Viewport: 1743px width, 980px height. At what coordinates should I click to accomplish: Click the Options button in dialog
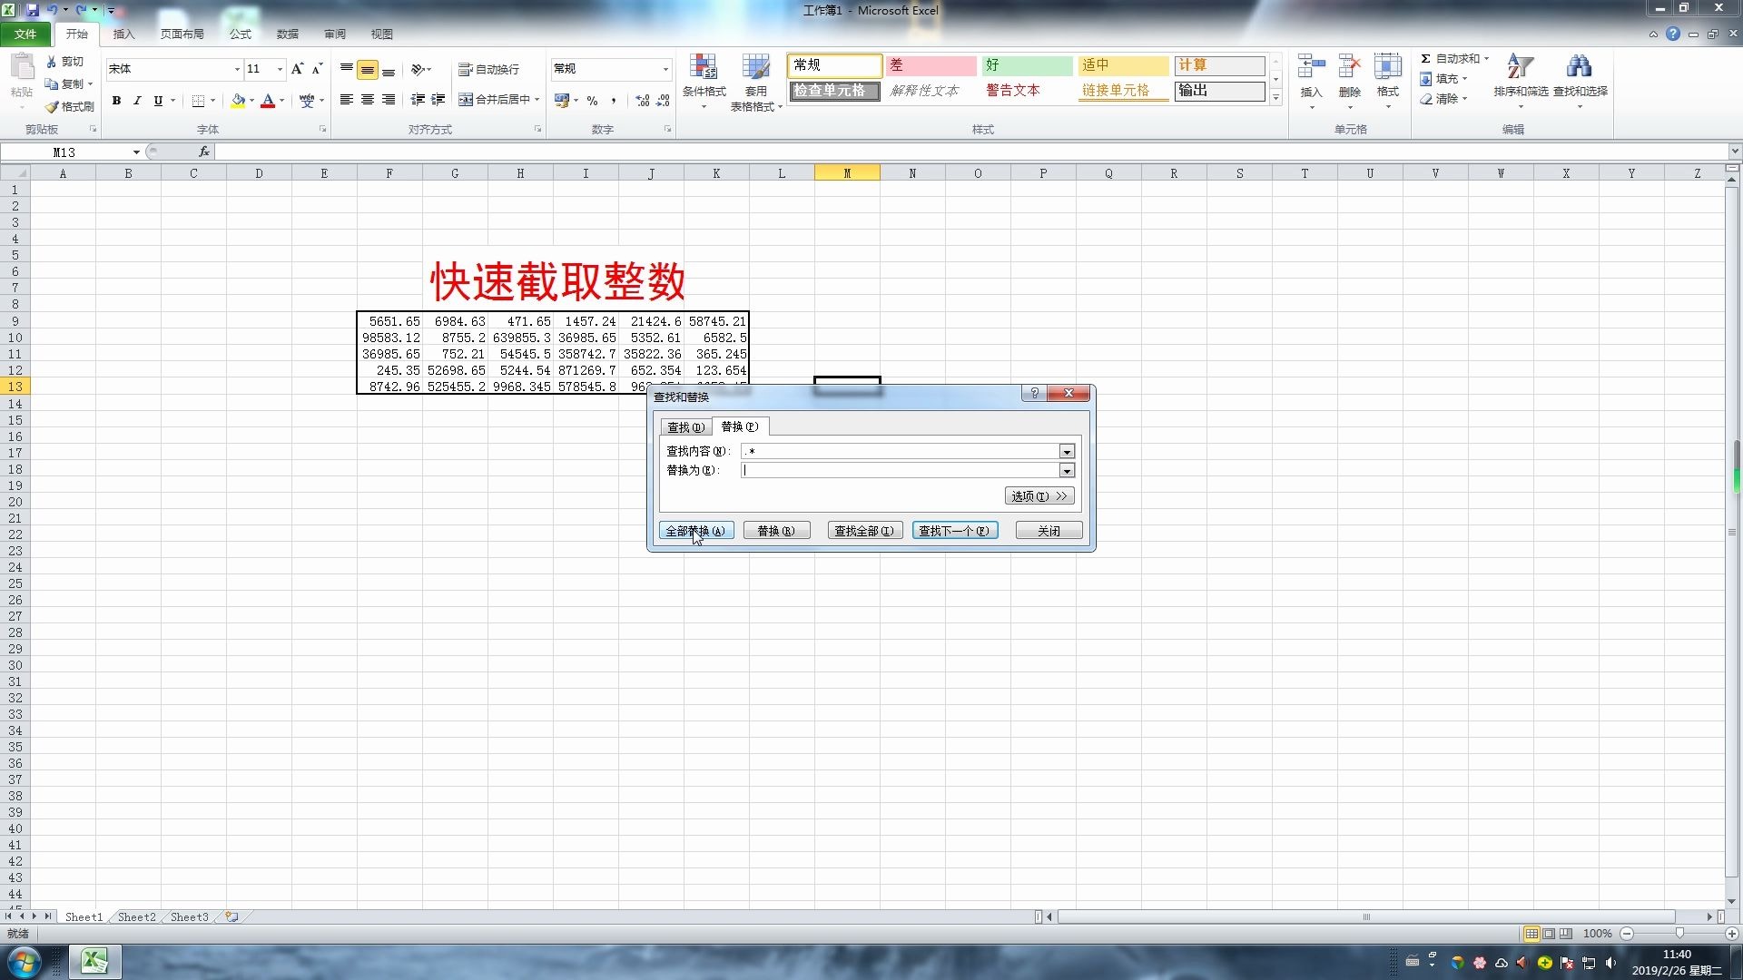click(1039, 496)
